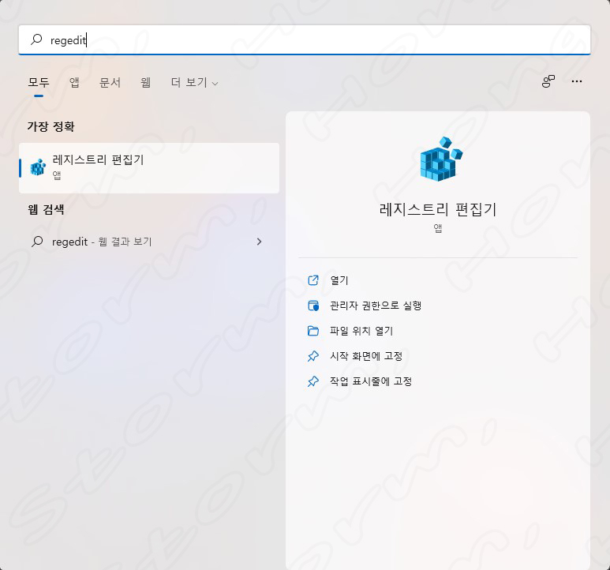The image size is (610, 570).
Task: Click the pin icon beside 시작 화면에 고정
Action: point(313,356)
